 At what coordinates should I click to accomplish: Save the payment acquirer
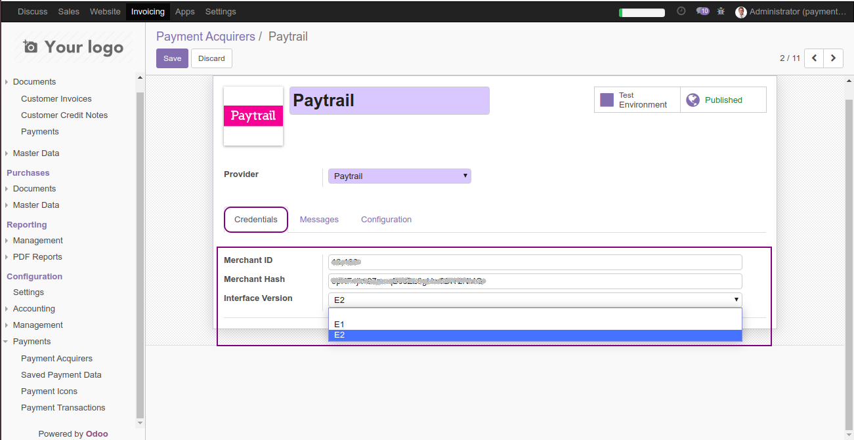(x=172, y=58)
